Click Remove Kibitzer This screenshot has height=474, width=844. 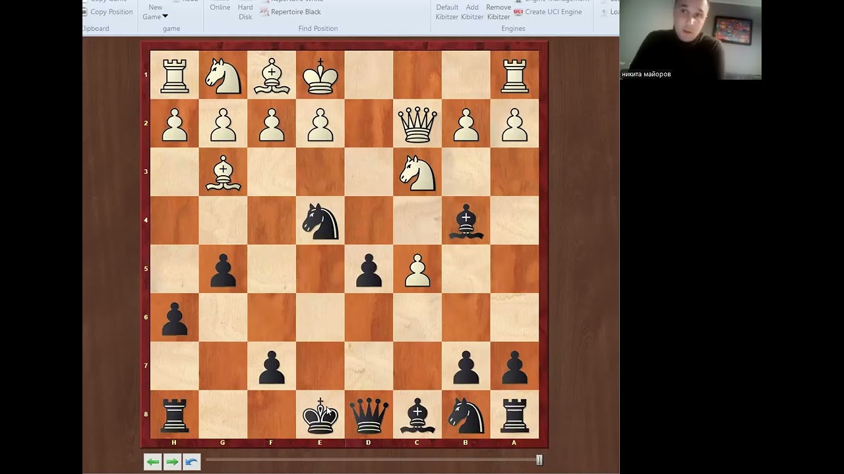click(498, 12)
